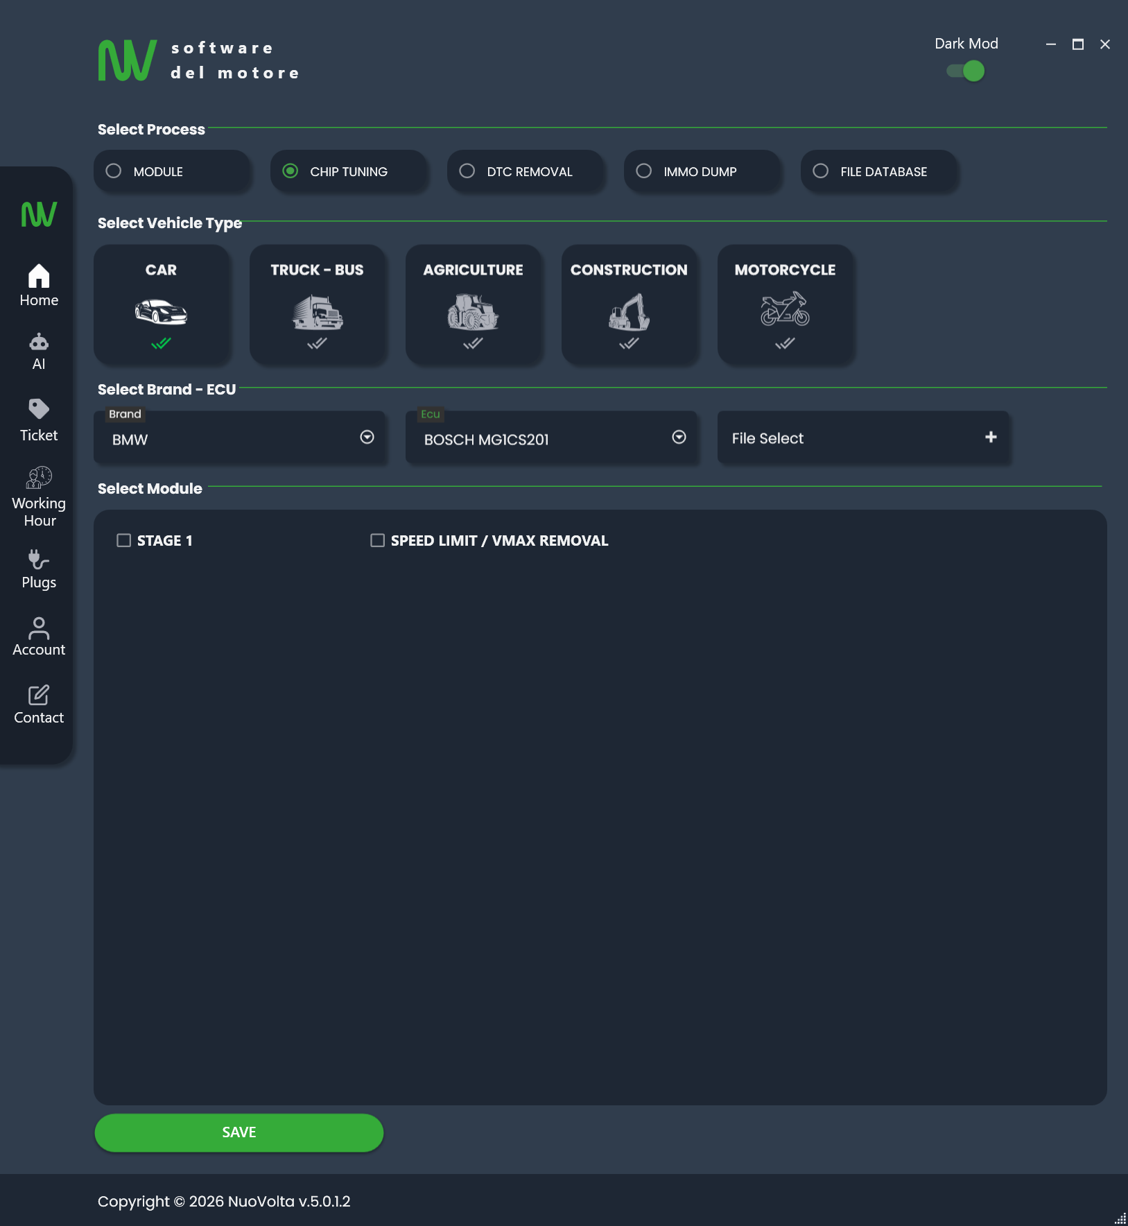Click the File Select plus button
Screen dimensions: 1128x1226
tap(991, 437)
